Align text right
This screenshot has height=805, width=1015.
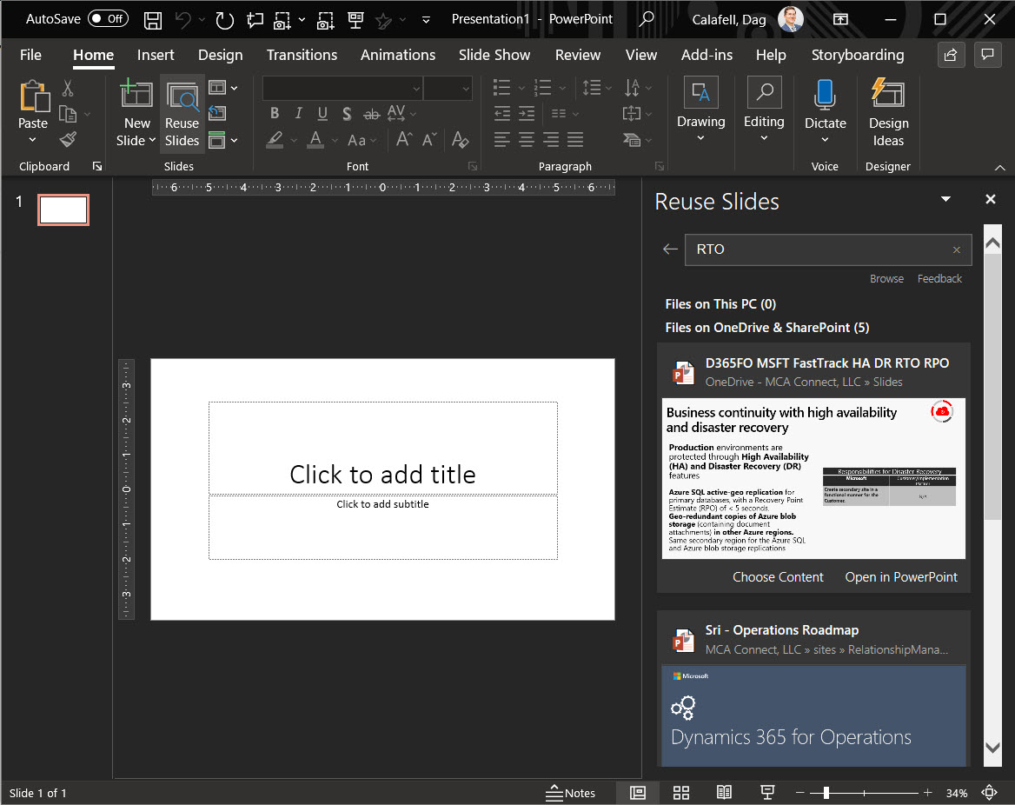pyautogui.click(x=551, y=138)
